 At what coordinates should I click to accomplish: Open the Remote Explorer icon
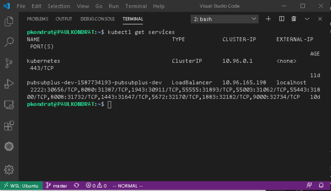click(x=9, y=105)
